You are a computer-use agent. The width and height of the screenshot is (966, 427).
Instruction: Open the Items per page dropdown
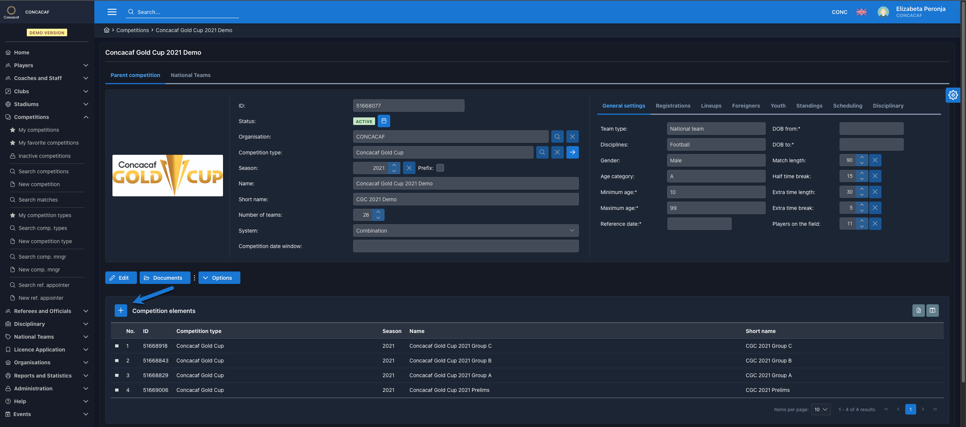click(x=821, y=409)
